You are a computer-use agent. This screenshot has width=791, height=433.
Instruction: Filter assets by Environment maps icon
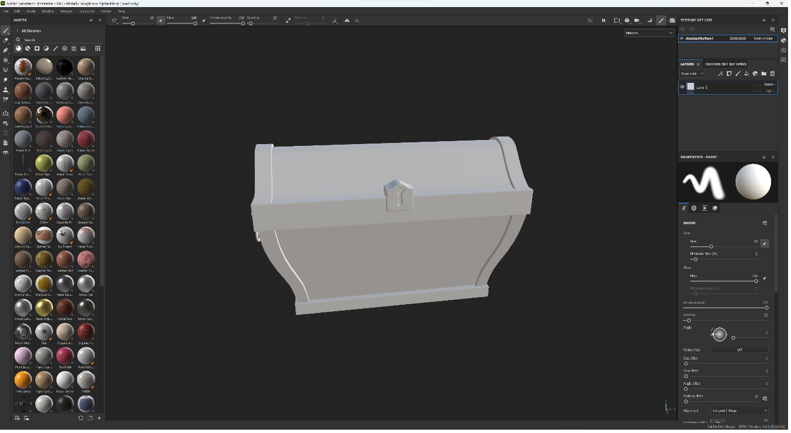click(x=84, y=49)
